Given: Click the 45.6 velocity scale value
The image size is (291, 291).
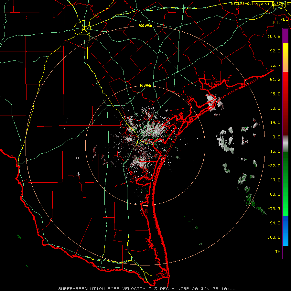Looking at the screenshot, I should [275, 94].
